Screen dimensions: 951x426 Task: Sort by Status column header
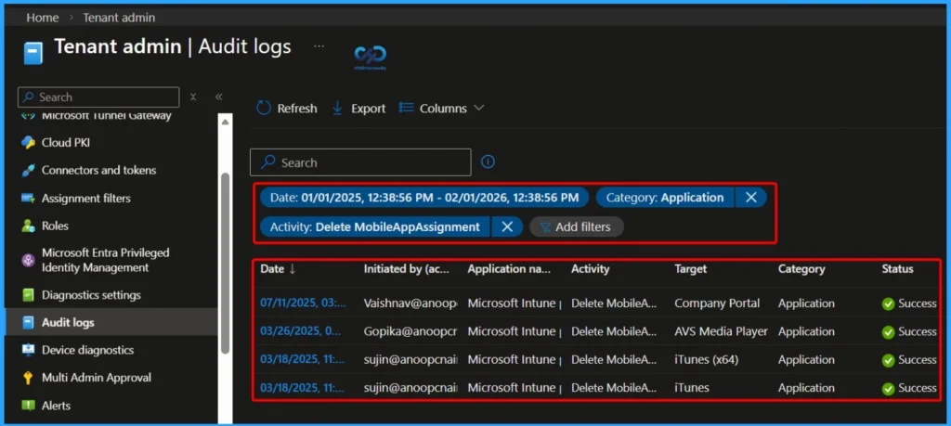point(898,269)
